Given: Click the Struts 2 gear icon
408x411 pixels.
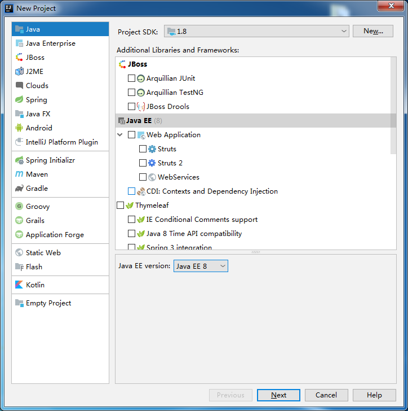Looking at the screenshot, I should (x=152, y=163).
